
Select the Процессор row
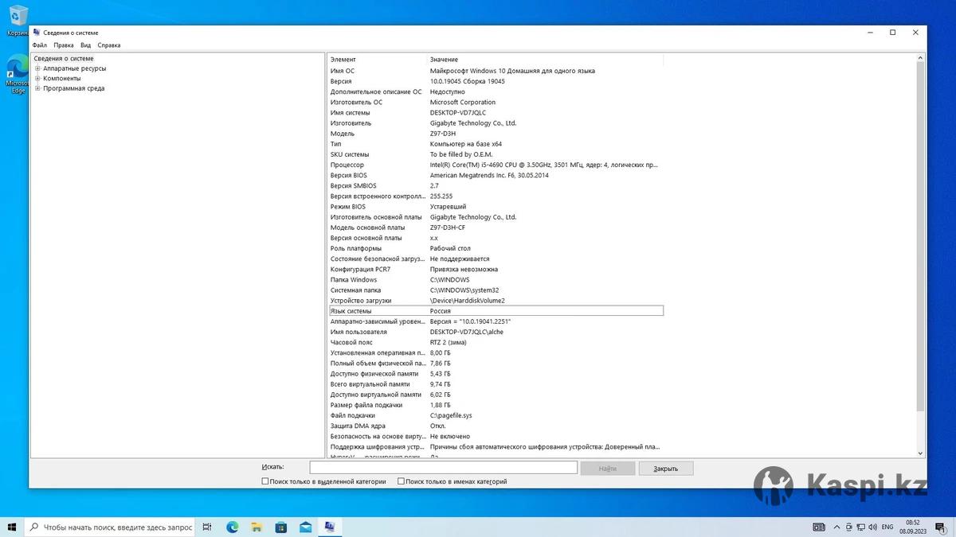click(x=496, y=165)
